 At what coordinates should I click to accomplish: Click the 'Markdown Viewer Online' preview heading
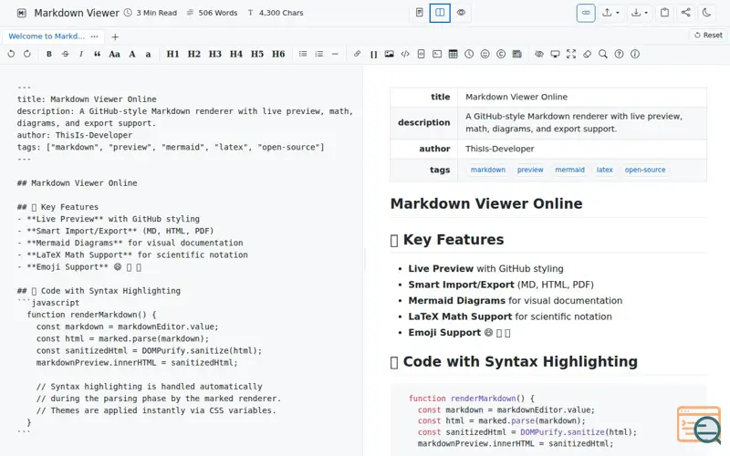(x=486, y=203)
